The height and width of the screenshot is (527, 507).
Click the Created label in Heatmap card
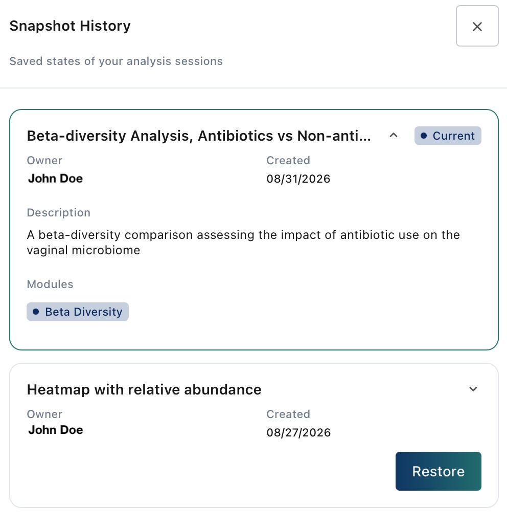(288, 414)
